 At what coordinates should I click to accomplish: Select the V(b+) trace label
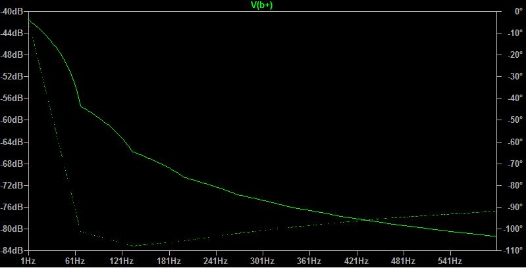pos(262,5)
